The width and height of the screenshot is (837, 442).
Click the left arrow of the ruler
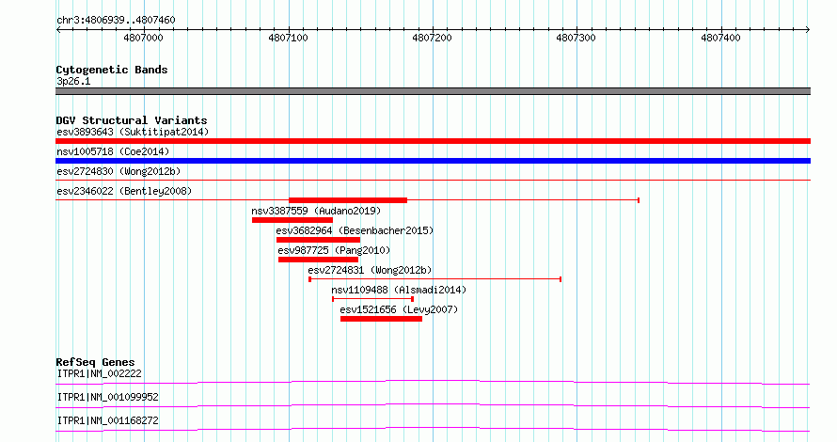[x=58, y=29]
